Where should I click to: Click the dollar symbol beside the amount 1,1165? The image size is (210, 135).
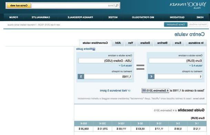(81, 77)
